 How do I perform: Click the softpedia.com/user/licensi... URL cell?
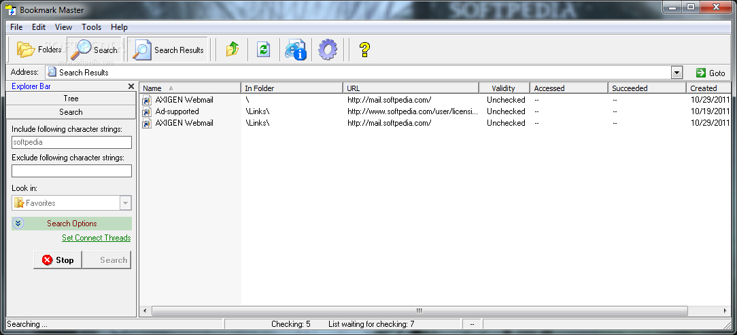pyautogui.click(x=413, y=111)
